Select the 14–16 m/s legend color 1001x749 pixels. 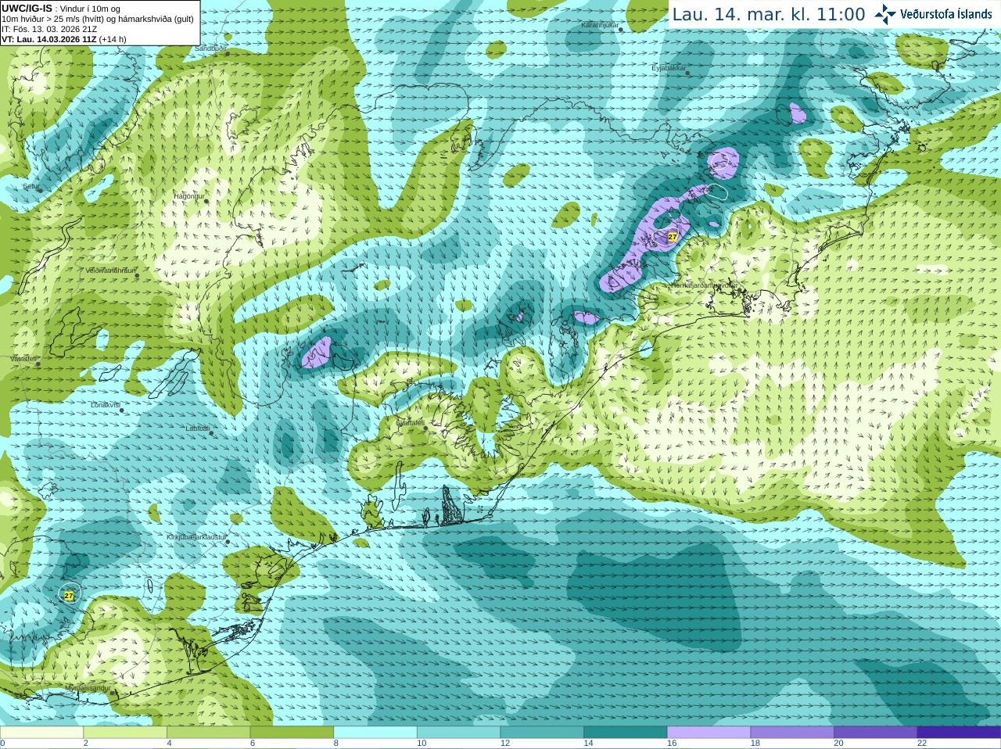[626, 733]
